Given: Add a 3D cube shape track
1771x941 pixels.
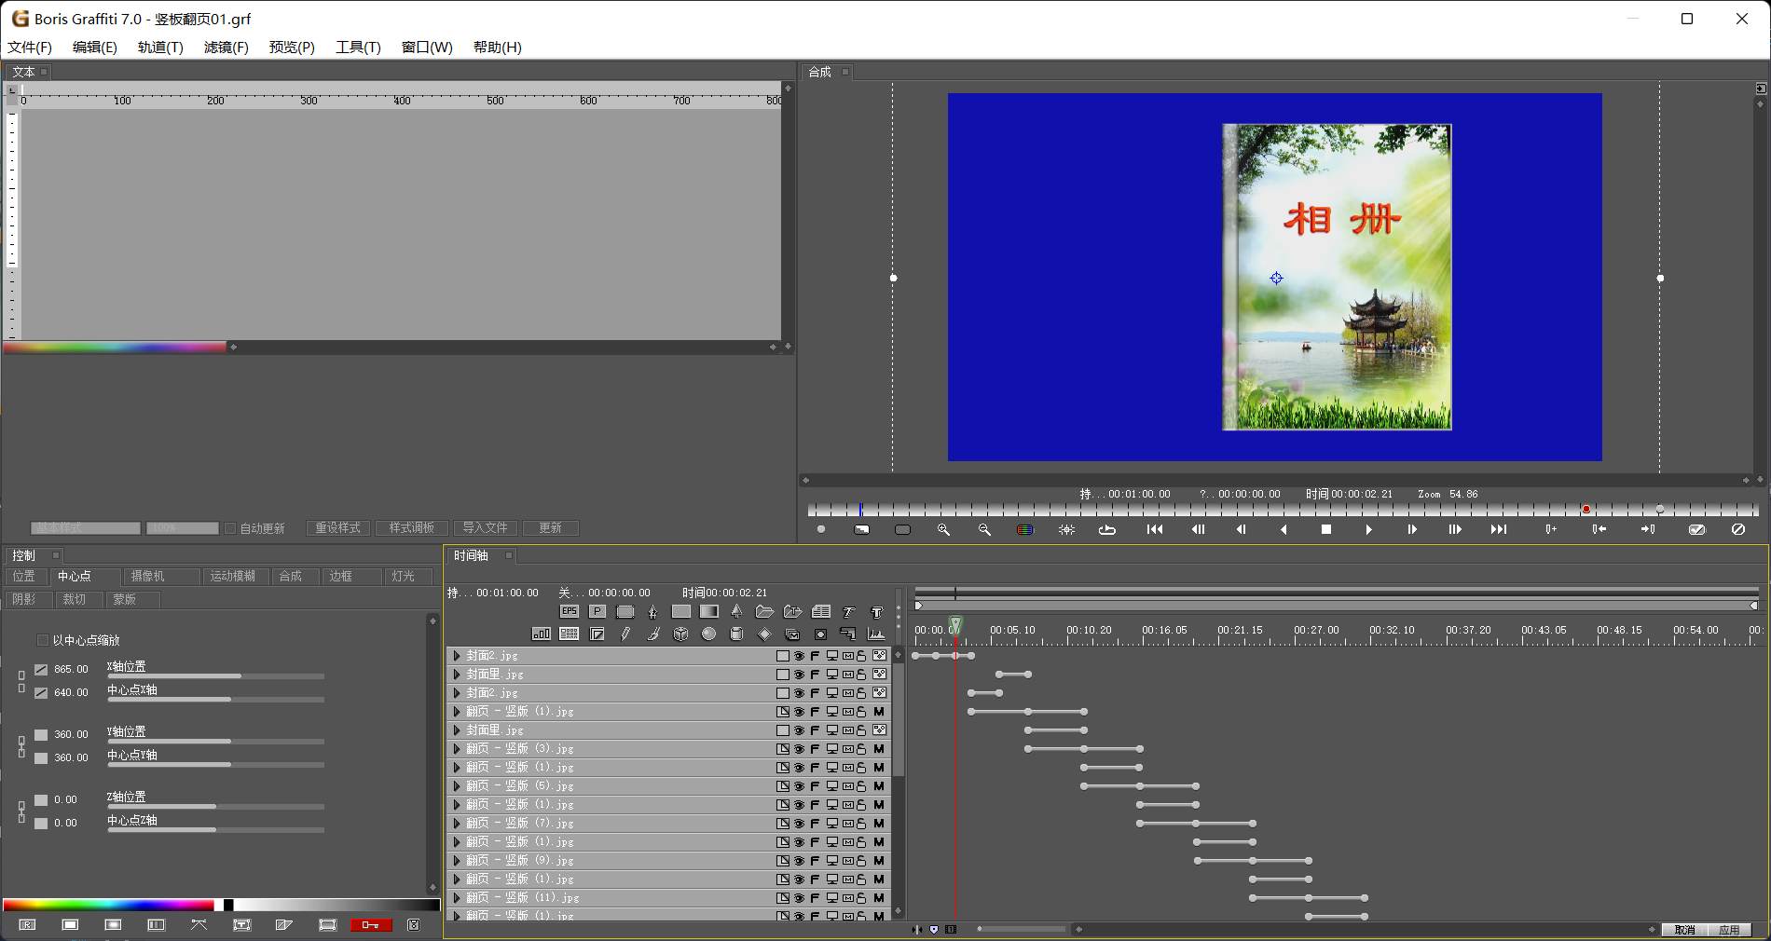Looking at the screenshot, I should 681,634.
